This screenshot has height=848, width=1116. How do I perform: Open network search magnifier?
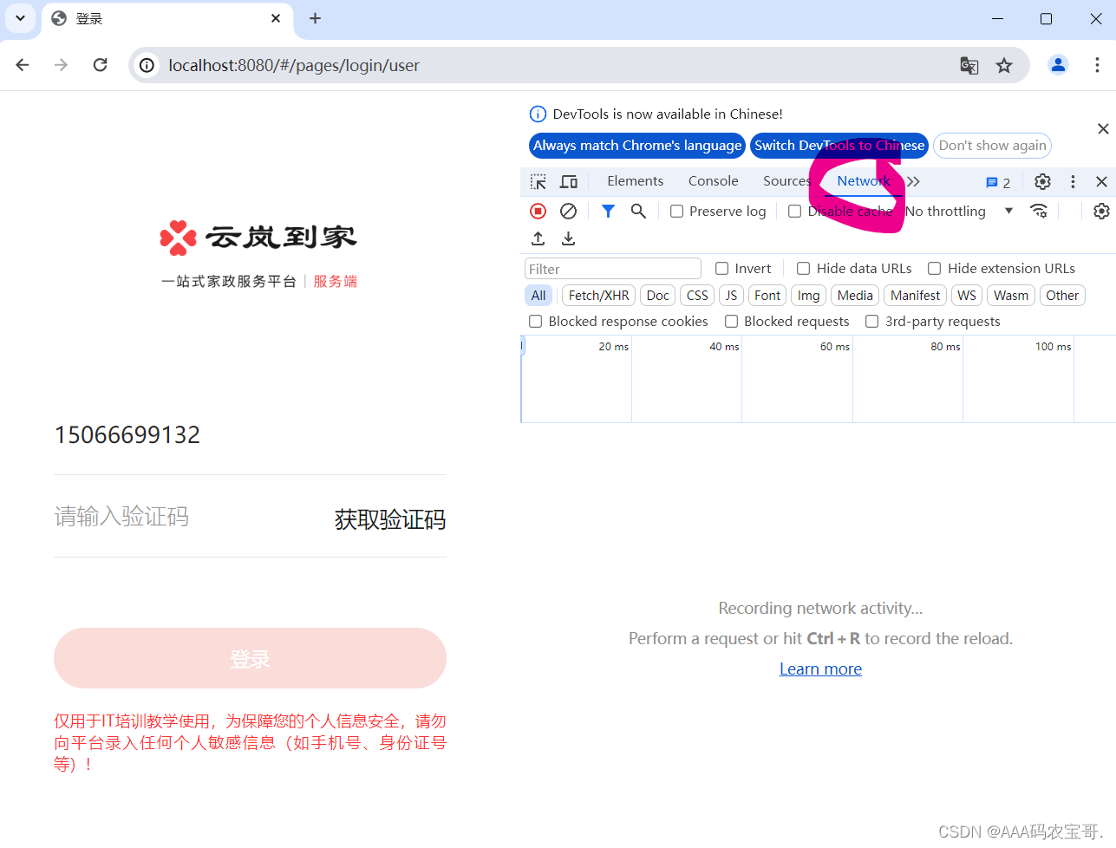click(638, 211)
